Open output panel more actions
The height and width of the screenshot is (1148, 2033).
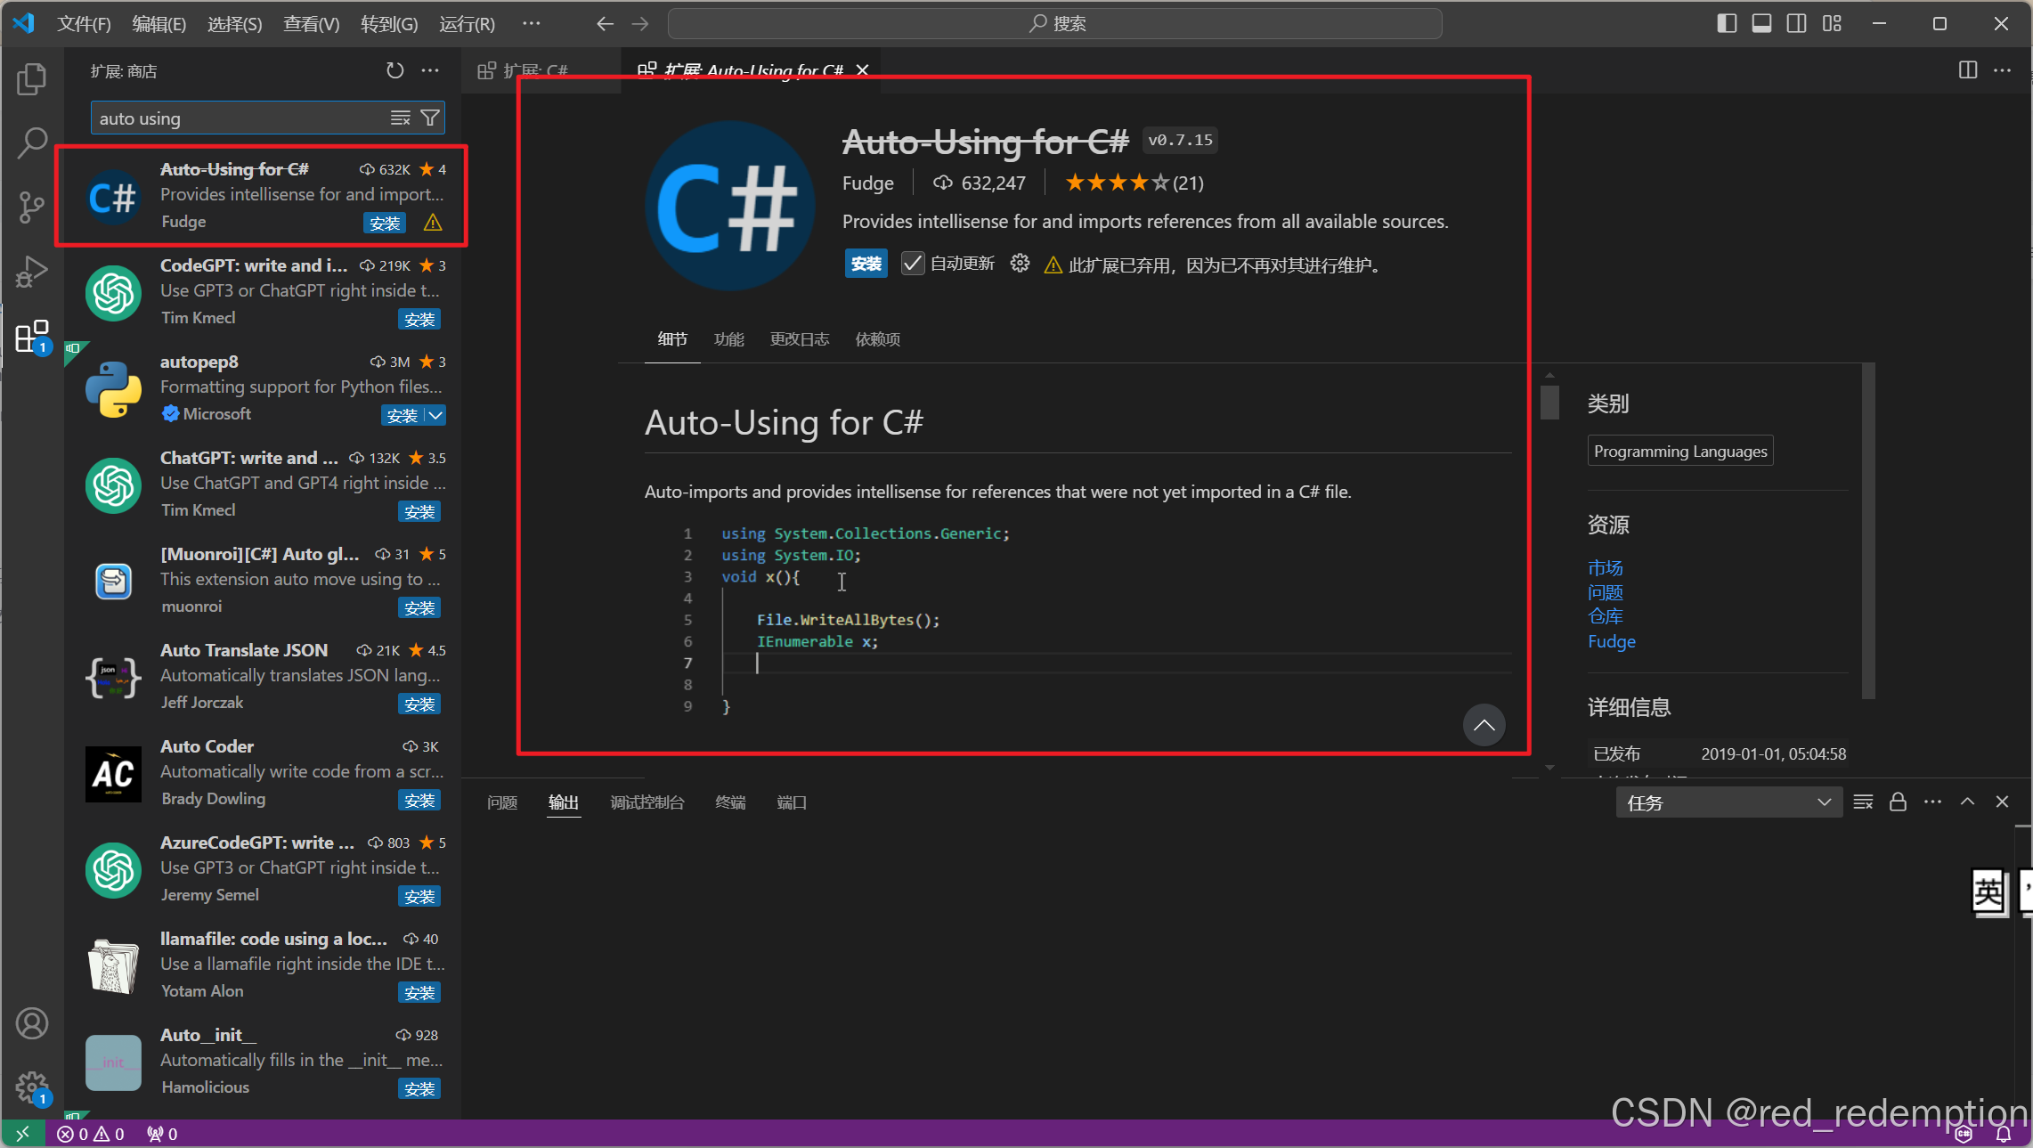click(1932, 802)
